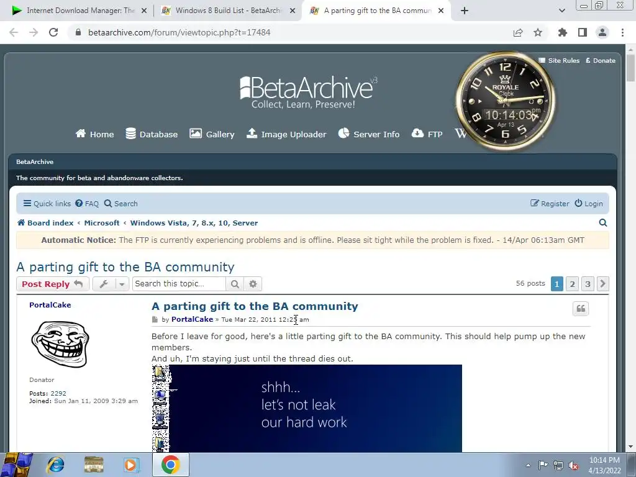Open the Windows Start button
The height and width of the screenshot is (477, 636).
[16, 465]
